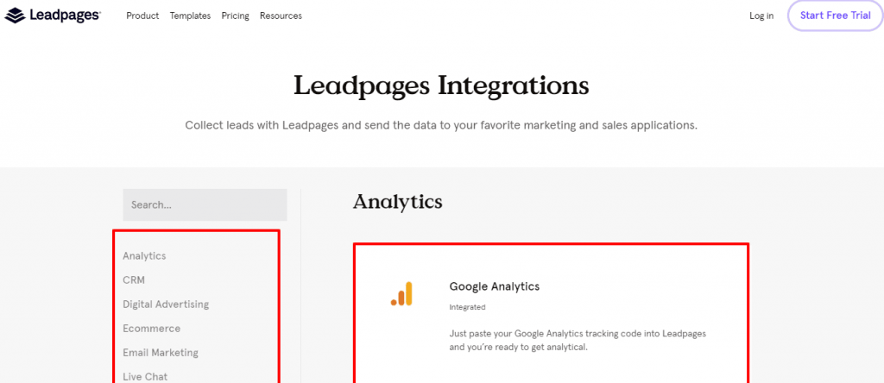Open the Google Analytics integration title
The image size is (884, 383).
[494, 286]
